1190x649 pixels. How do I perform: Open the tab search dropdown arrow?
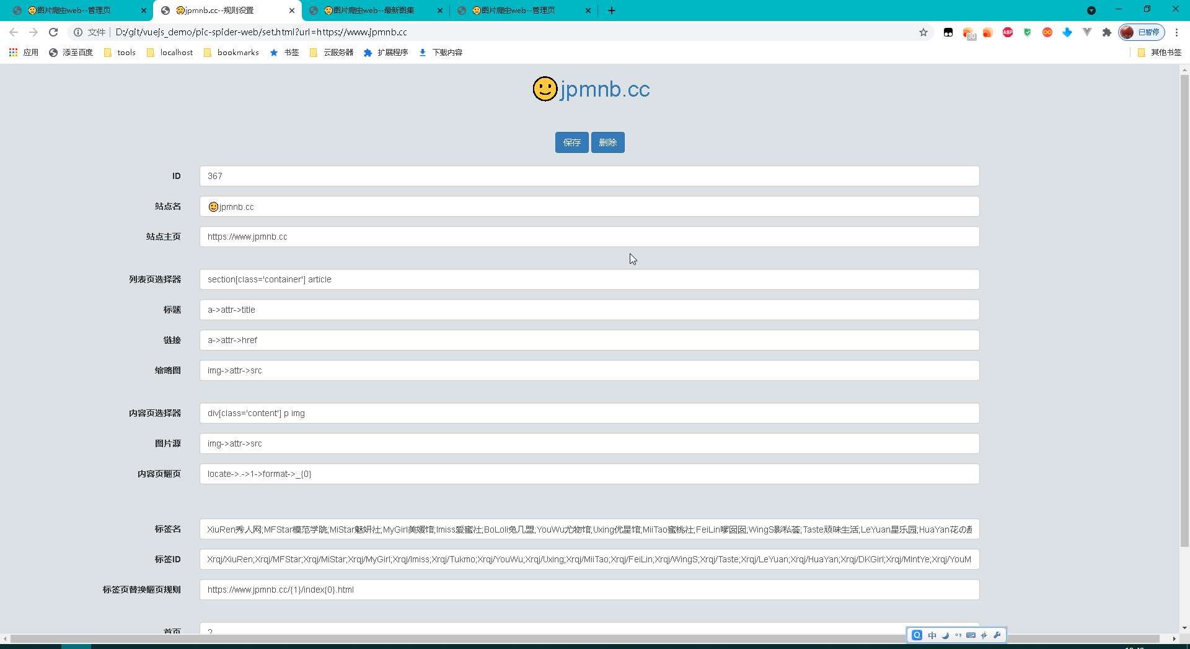point(1091,11)
